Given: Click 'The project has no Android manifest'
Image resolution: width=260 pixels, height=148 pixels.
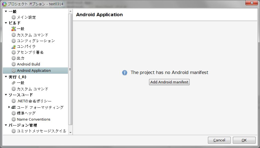Looking at the screenshot, I should point(169,73).
